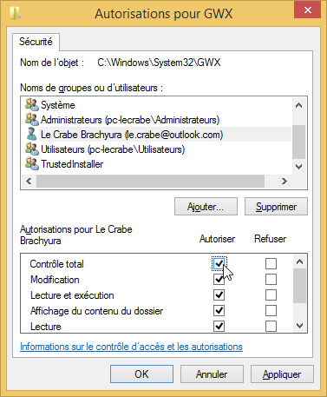Click the horizontal scroll right arrow
327x397 pixels.
pyautogui.click(x=284, y=182)
